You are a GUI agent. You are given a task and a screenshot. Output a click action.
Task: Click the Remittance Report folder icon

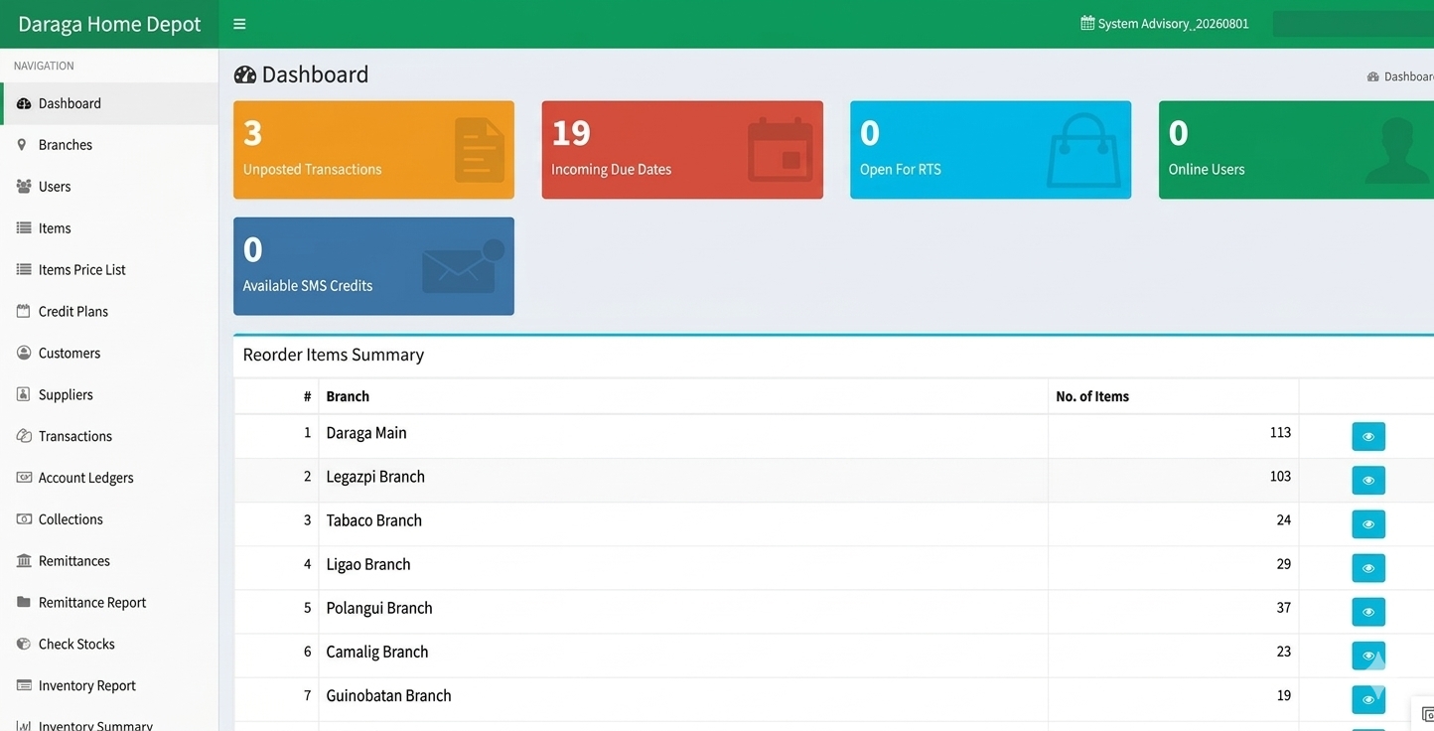tap(24, 602)
